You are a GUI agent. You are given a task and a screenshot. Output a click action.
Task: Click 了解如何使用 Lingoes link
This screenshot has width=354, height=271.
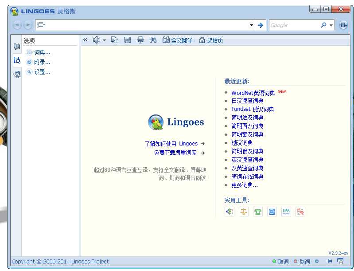click(x=171, y=144)
